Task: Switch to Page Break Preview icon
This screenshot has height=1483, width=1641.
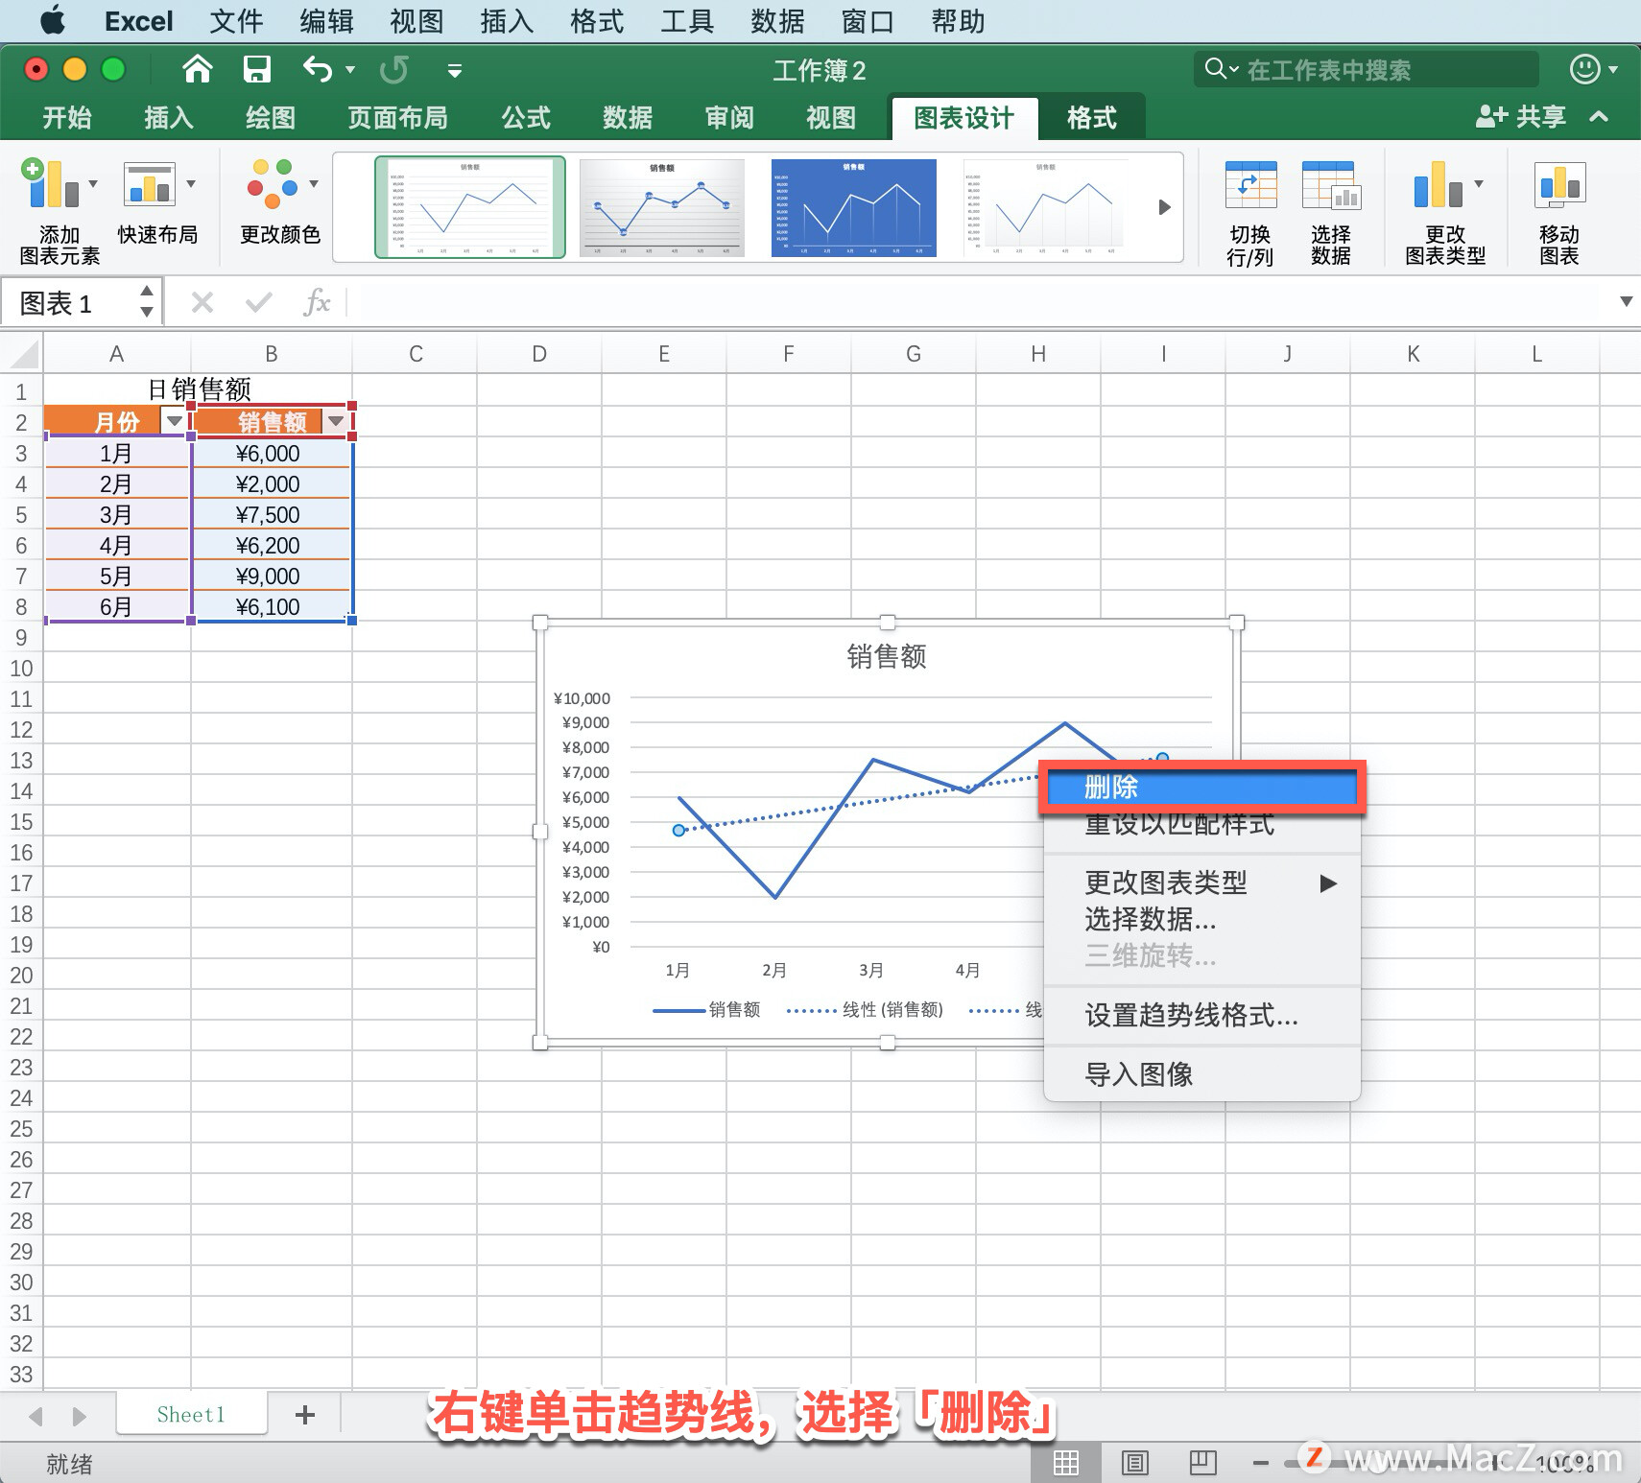Action: (1202, 1462)
